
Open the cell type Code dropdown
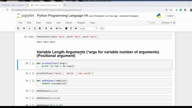(88, 28)
